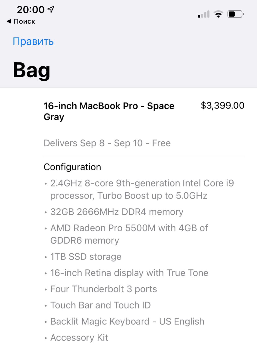Image resolution: width=257 pixels, height=350 pixels.
Task: Select the AMD Radeon Pro 5500M line
Action: point(129,234)
